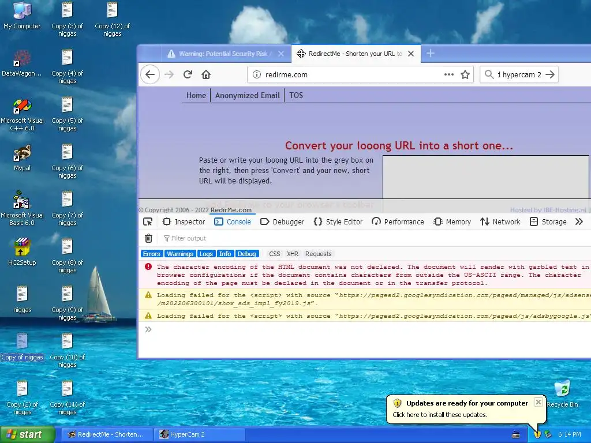Bookmark this page with the star

[x=465, y=74]
